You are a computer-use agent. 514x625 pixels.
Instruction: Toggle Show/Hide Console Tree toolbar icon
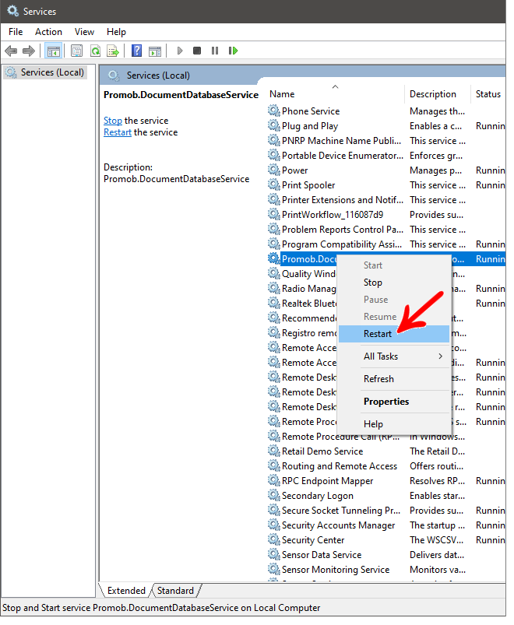53,51
